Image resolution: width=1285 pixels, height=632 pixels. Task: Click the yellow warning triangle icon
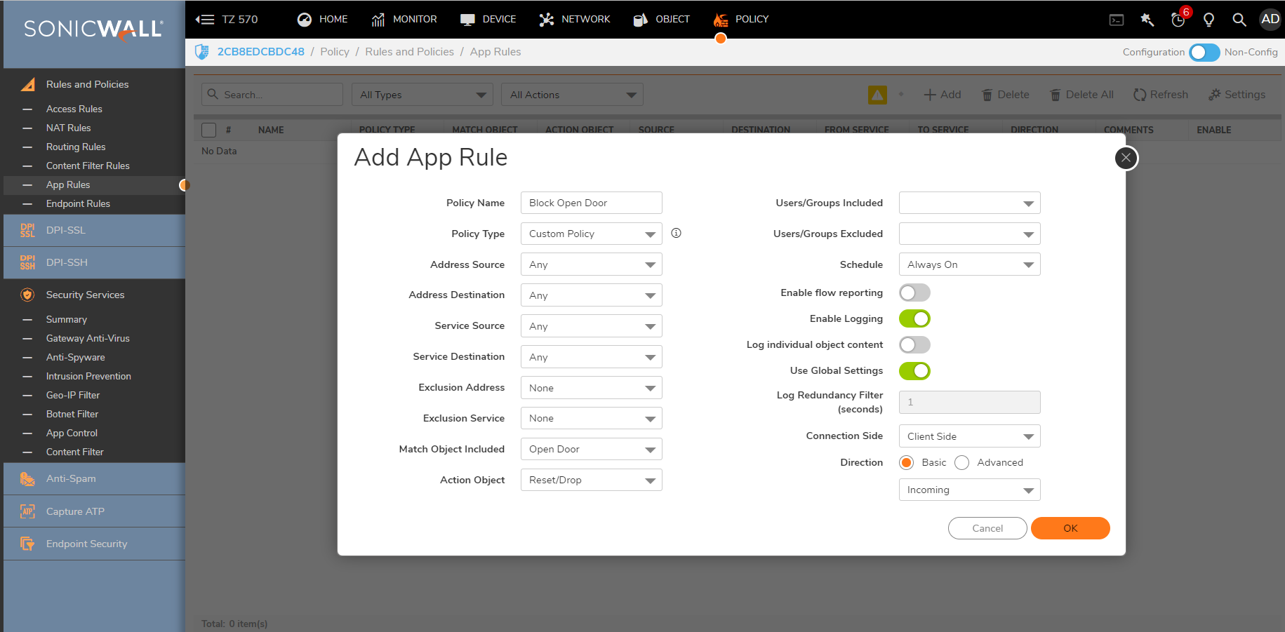877,95
